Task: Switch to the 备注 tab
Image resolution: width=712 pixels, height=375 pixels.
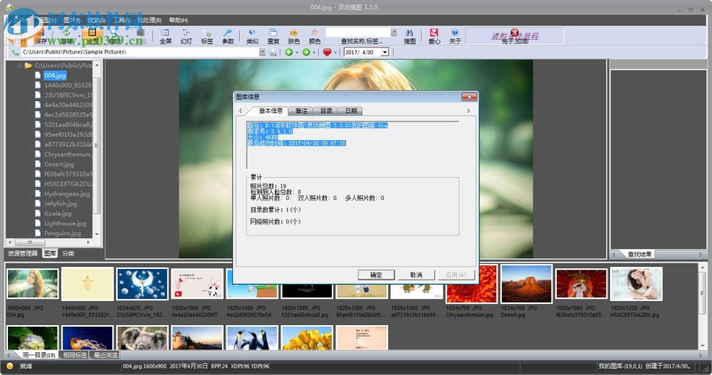Action: [301, 111]
